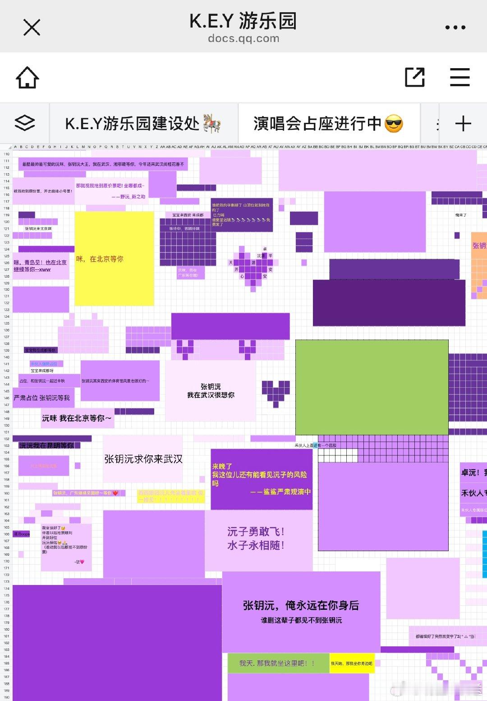This screenshot has height=701, width=487.
Task: Go to the docs home icon
Action: tap(28, 77)
